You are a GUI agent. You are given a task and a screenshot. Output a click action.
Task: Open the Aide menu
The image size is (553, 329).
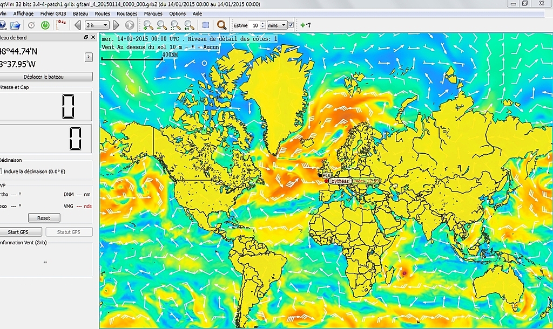pyautogui.click(x=197, y=13)
